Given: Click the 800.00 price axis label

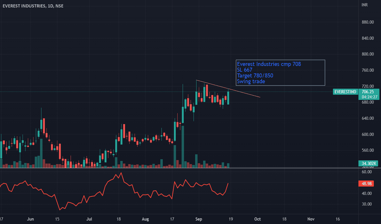Looking at the screenshot, I should tap(368, 54).
